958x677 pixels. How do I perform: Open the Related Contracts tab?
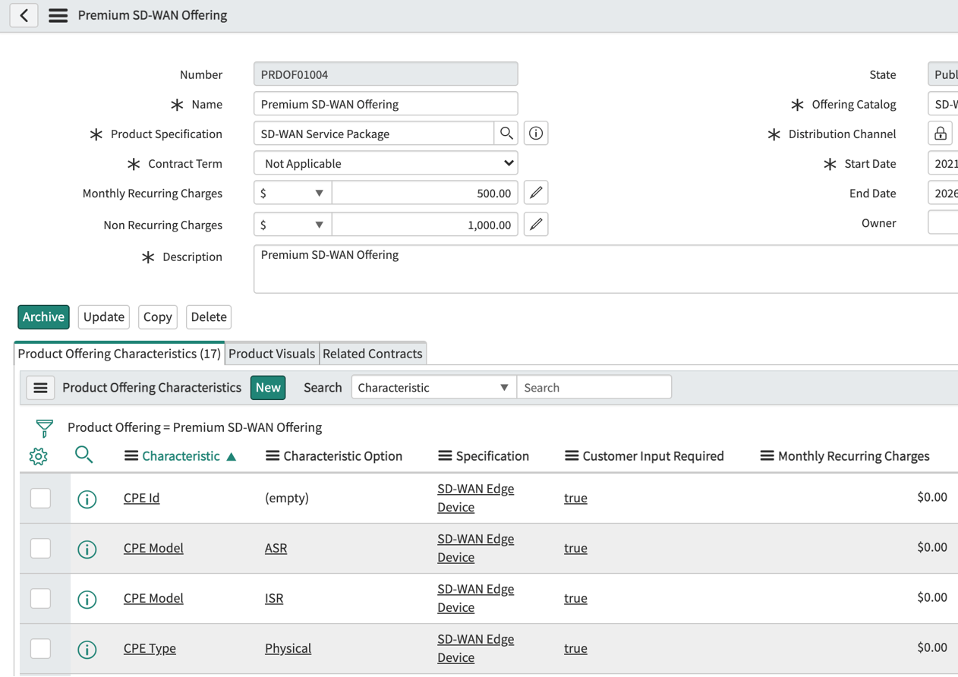(373, 353)
